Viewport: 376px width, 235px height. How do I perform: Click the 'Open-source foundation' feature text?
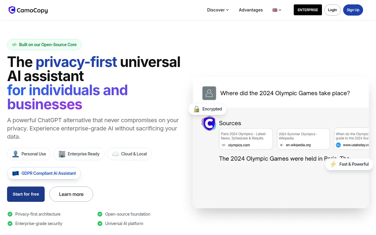tap(128, 214)
